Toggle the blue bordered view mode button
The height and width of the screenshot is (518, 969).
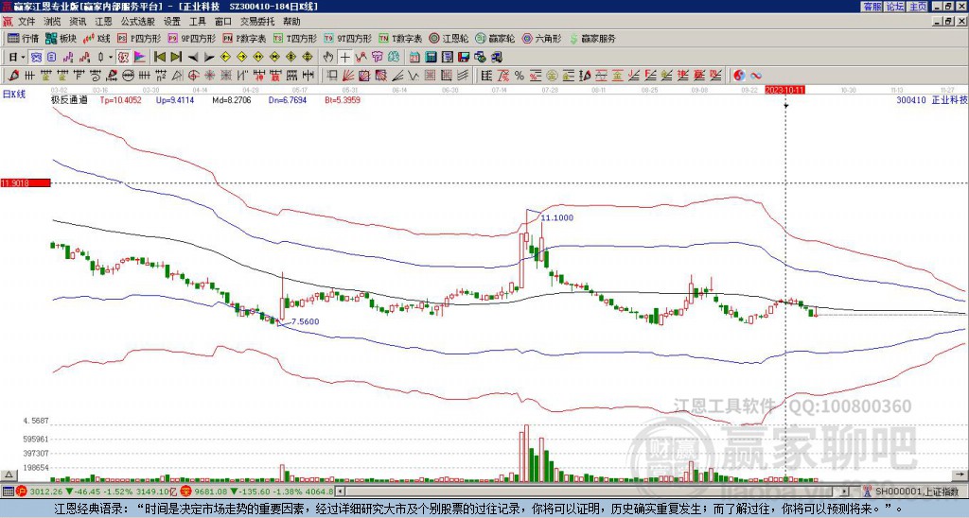36,58
